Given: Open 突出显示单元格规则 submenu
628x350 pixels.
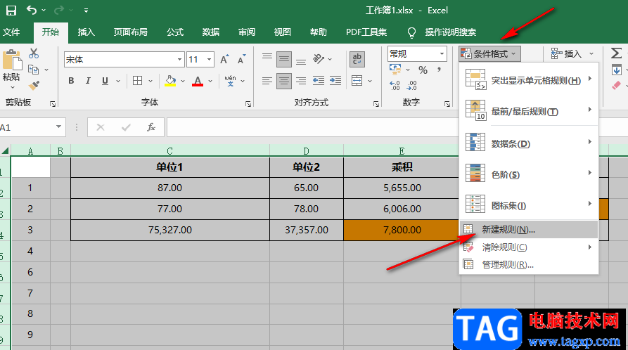Looking at the screenshot, I should click(529, 79).
